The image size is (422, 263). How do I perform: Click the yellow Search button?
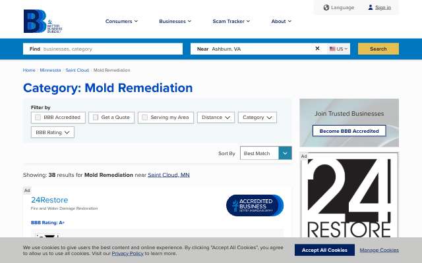click(x=378, y=49)
